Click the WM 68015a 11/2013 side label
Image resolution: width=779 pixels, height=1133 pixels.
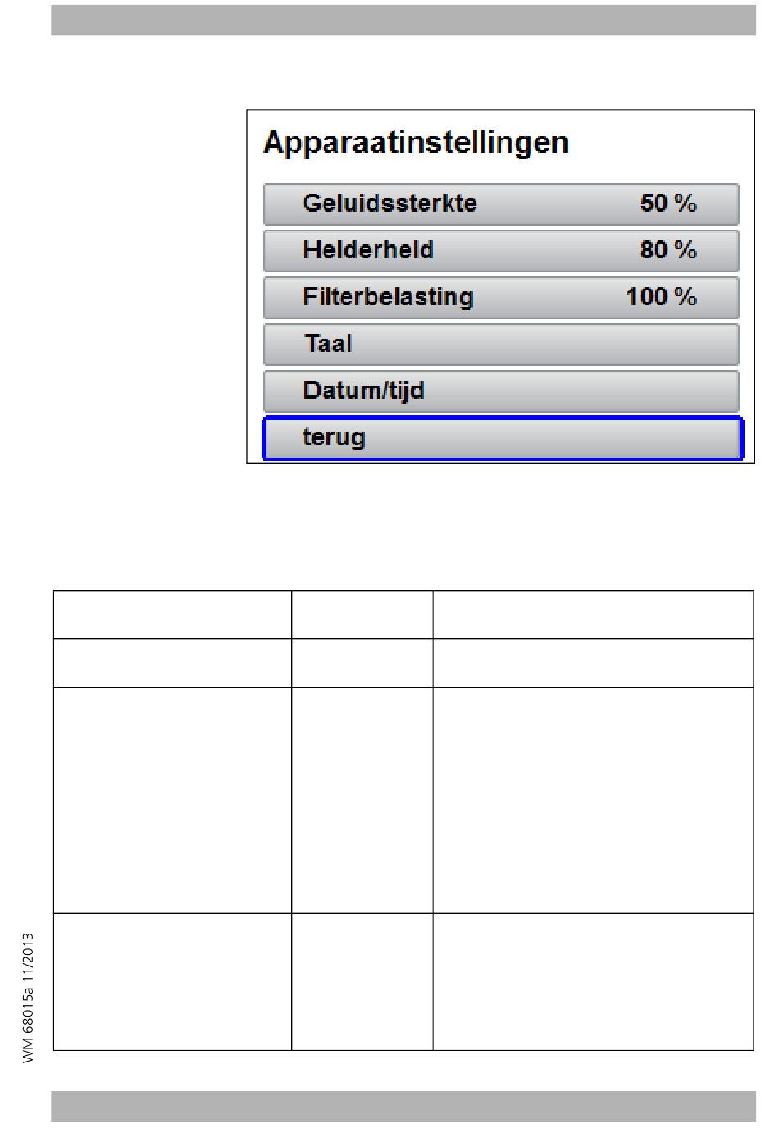[28, 998]
